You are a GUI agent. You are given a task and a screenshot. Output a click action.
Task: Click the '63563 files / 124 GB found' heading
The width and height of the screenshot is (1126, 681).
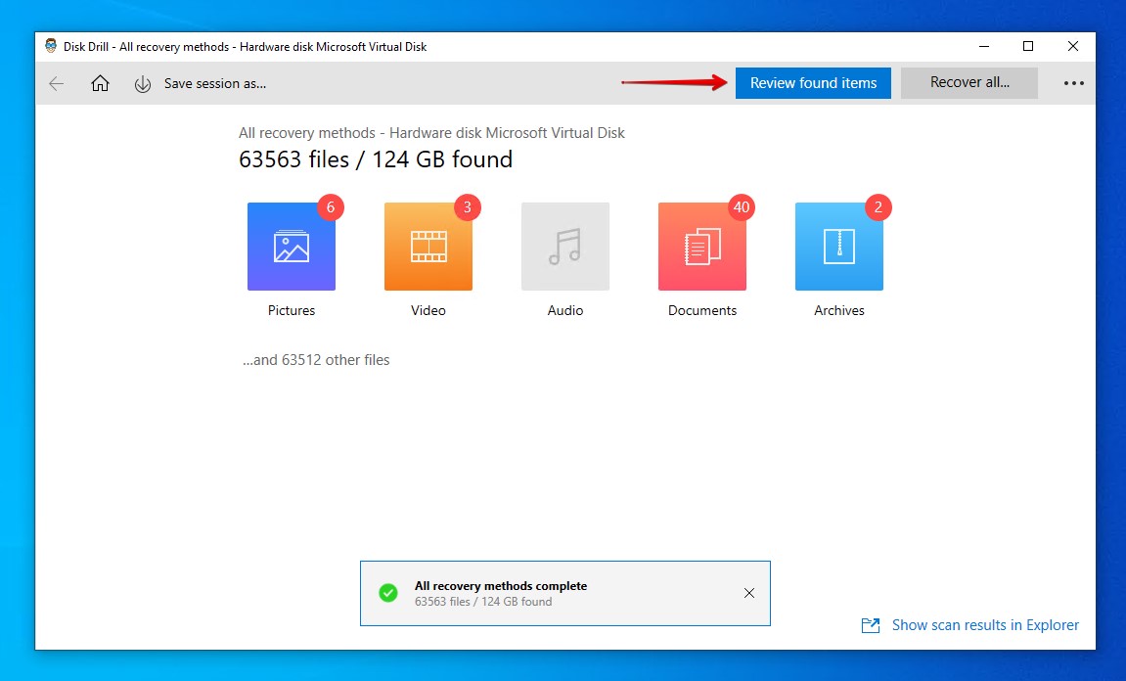376,159
